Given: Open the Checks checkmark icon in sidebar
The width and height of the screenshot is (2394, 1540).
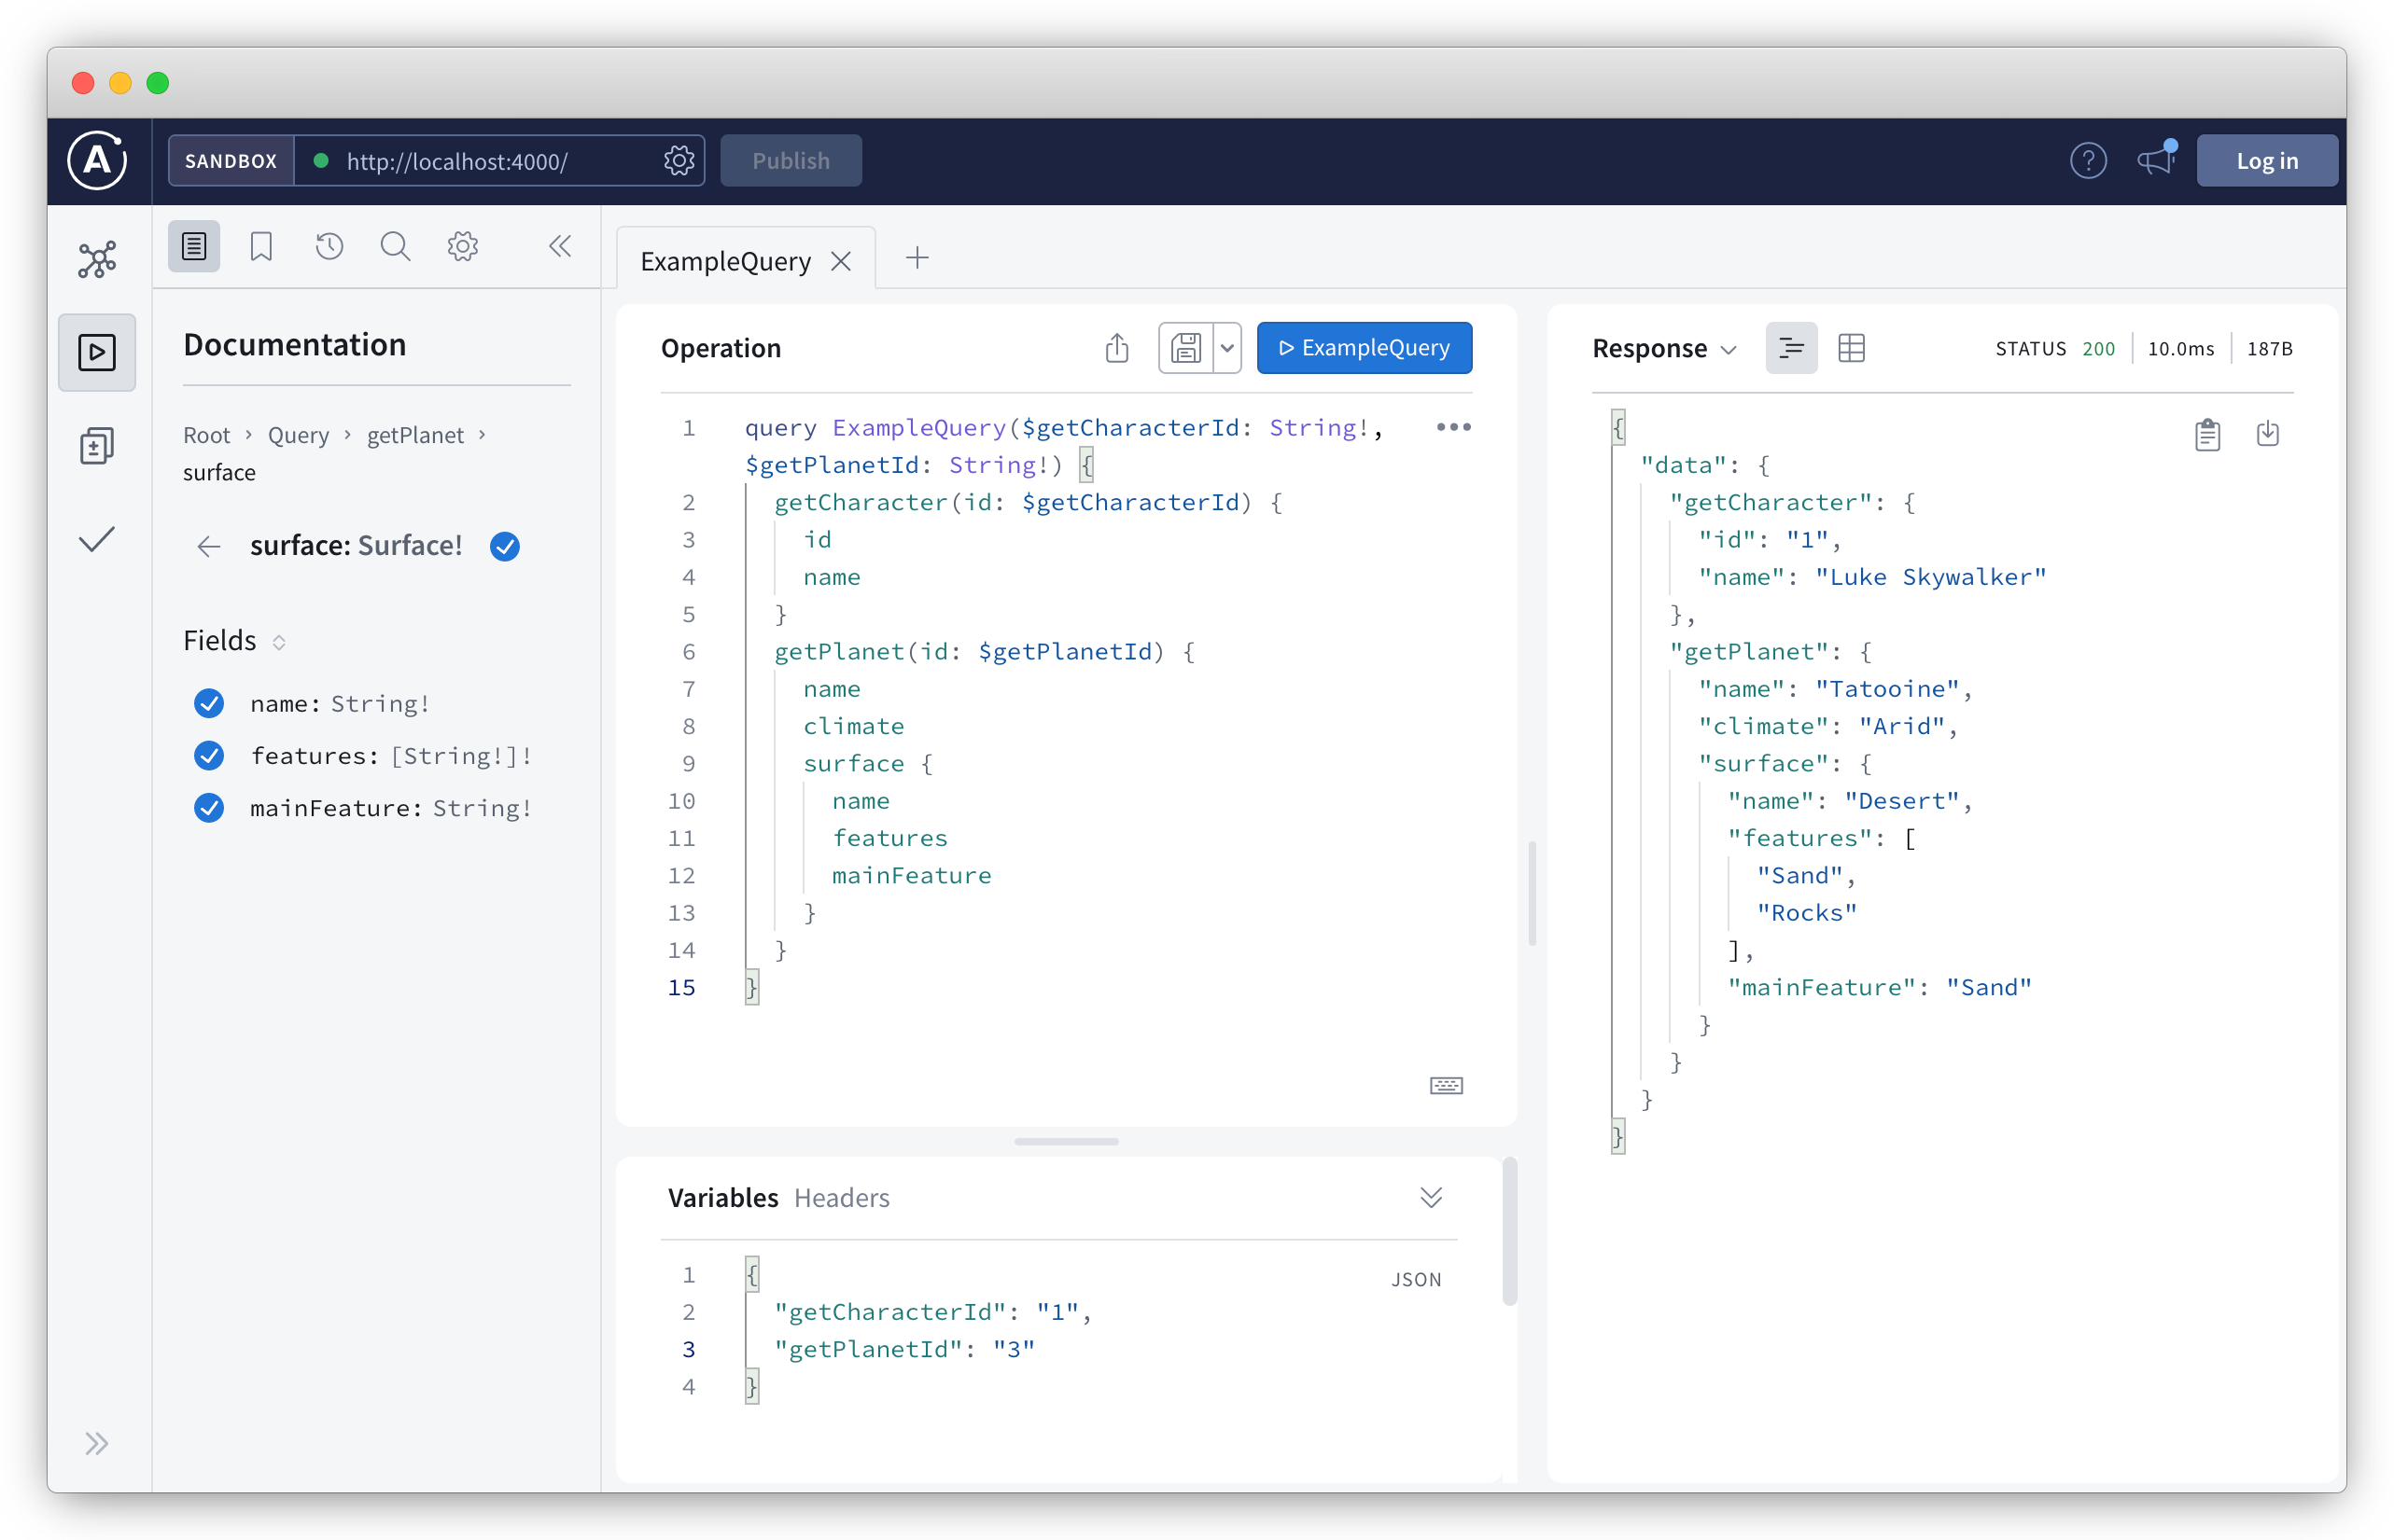Looking at the screenshot, I should coord(97,540).
